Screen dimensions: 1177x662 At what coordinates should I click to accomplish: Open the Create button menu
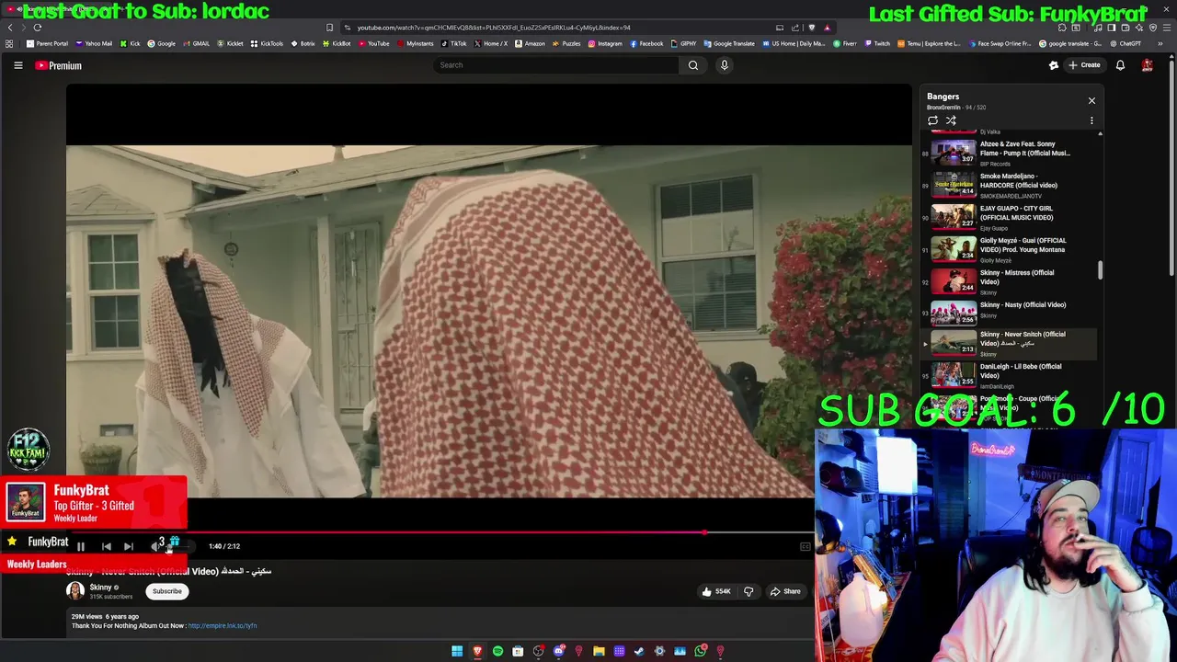[x=1084, y=65]
